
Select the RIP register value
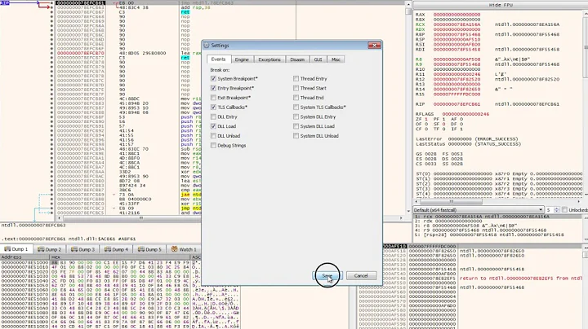(x=457, y=104)
